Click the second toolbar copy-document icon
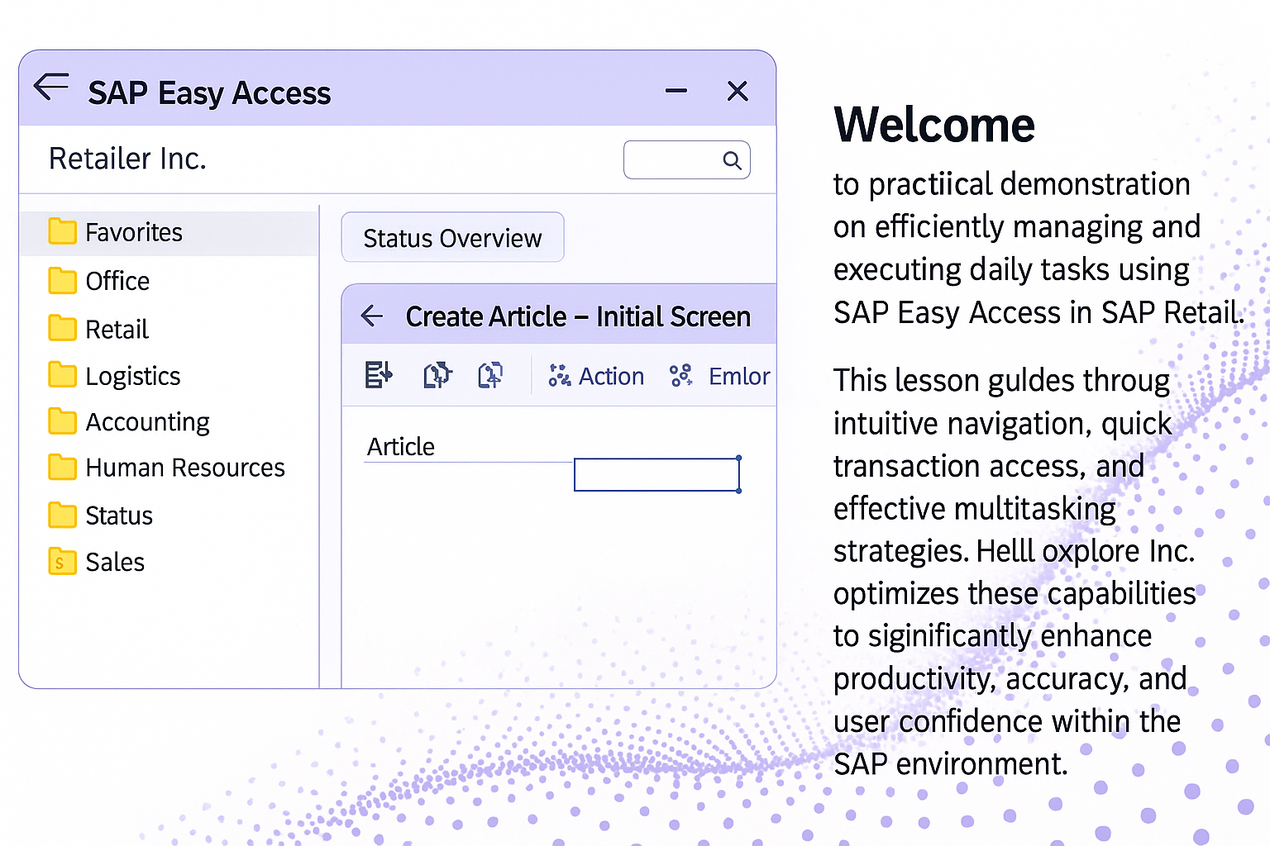Viewport: 1270px width, 846px height. (x=437, y=375)
